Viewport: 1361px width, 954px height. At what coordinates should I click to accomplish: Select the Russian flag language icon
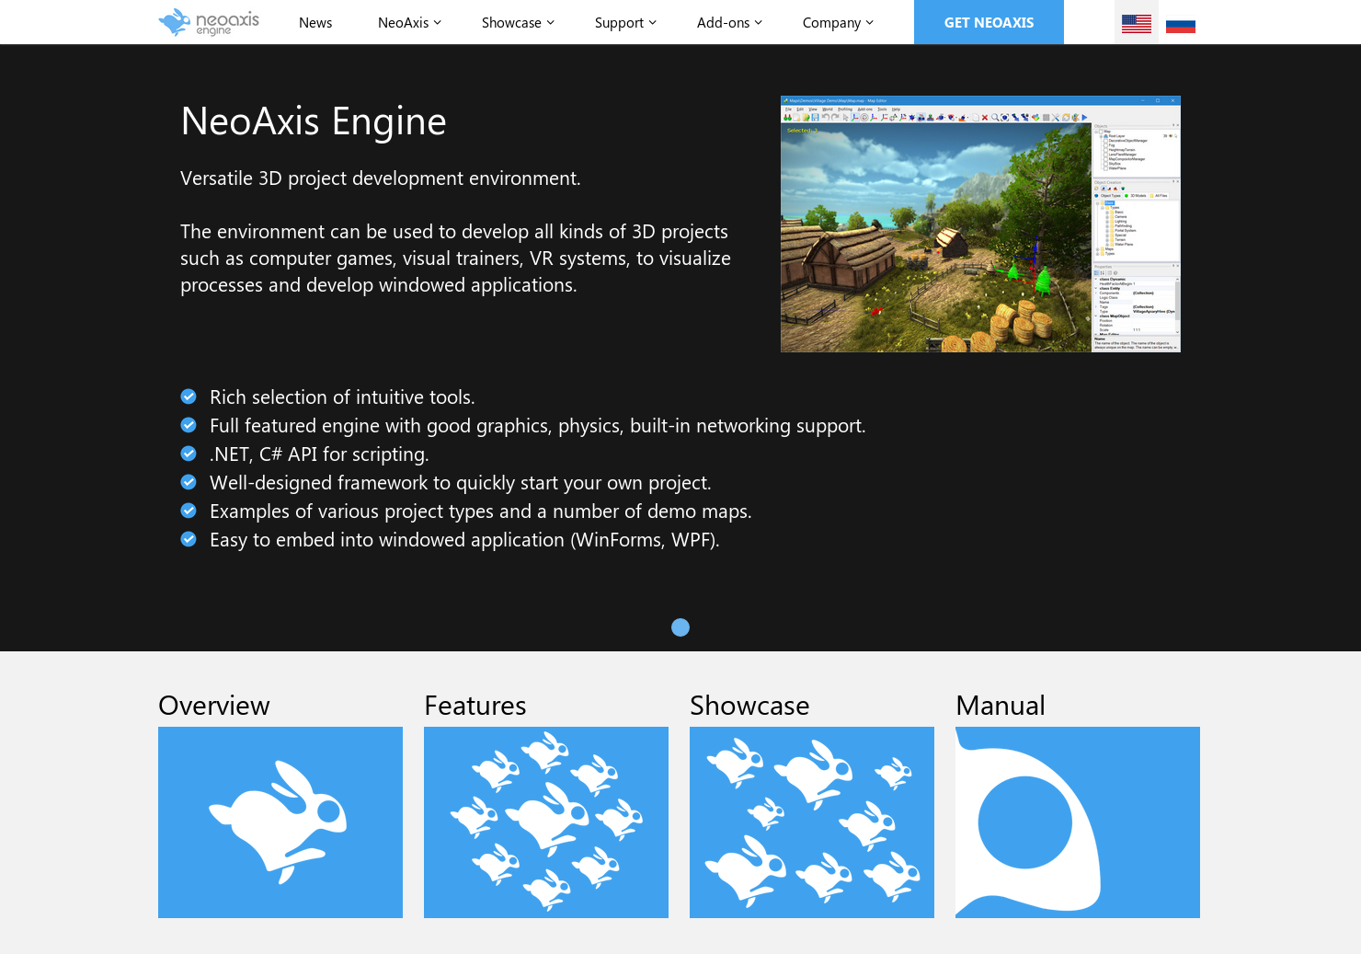coord(1181,24)
